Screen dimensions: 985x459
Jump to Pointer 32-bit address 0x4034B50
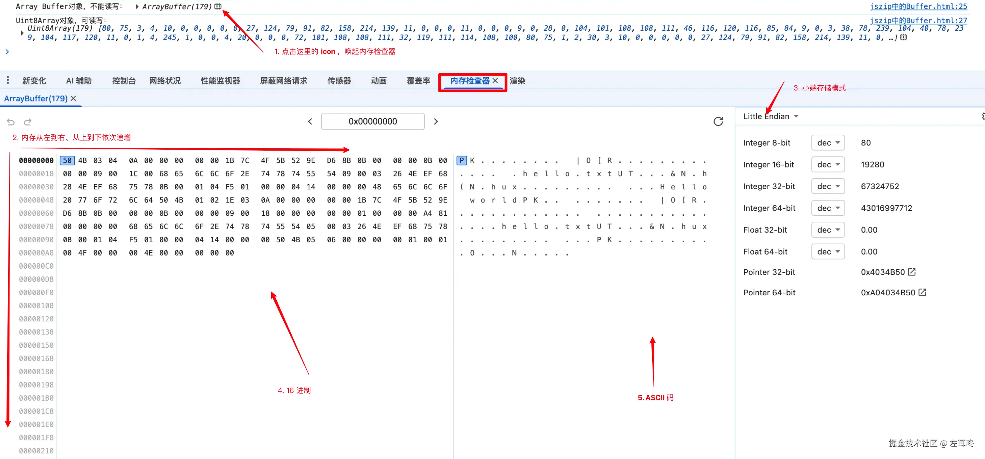click(912, 272)
